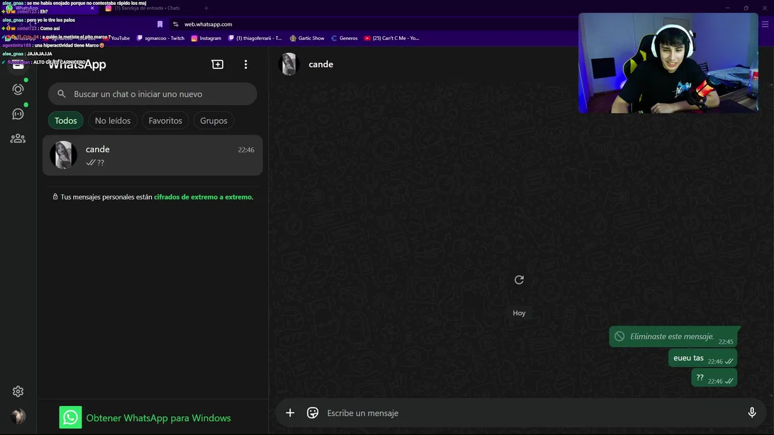This screenshot has width=774, height=435.
Task: Click the site settings icon beside web.whatsapp.com
Action: click(175, 24)
